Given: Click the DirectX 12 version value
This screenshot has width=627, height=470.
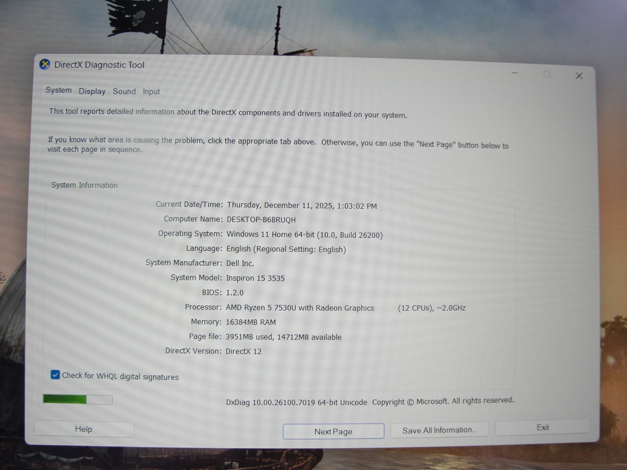Looking at the screenshot, I should [x=243, y=351].
